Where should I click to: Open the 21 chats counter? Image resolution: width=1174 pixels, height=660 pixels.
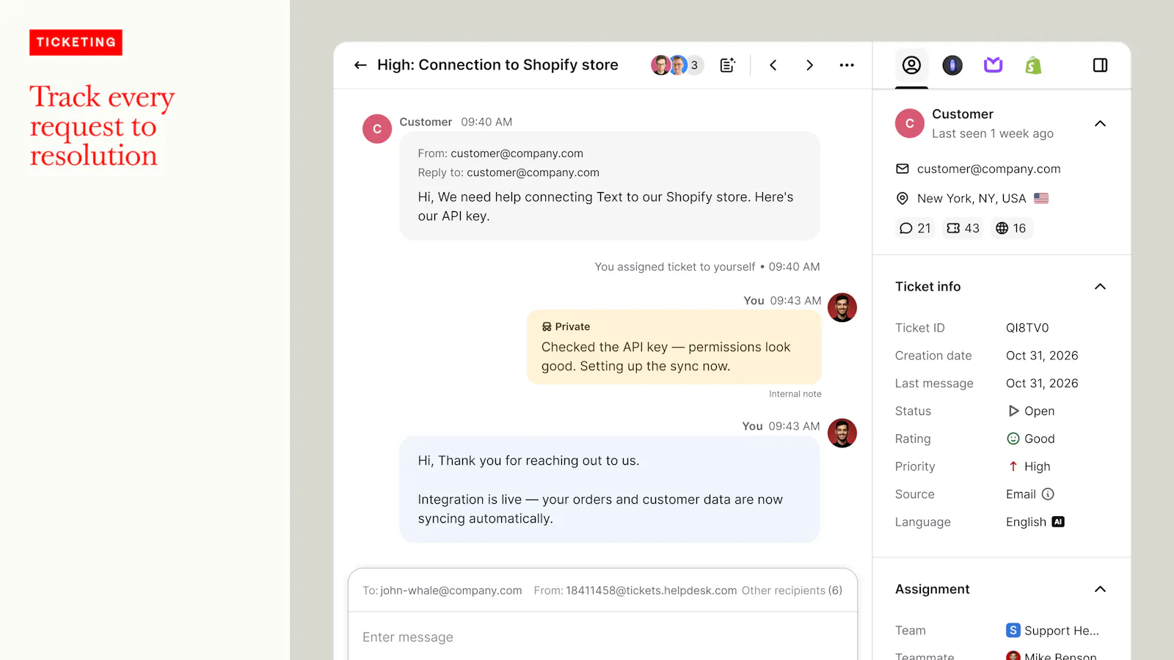tap(915, 228)
